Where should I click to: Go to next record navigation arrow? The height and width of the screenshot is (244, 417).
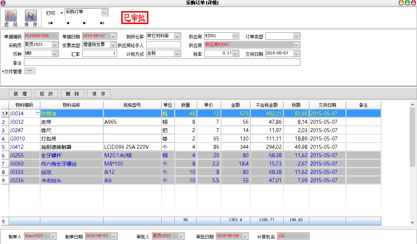pos(85,23)
